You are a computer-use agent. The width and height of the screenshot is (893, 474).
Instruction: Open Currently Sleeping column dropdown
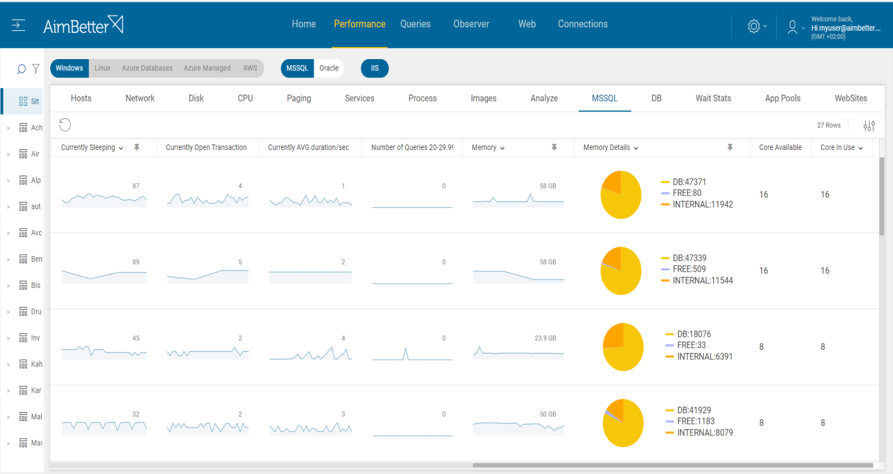pyautogui.click(x=121, y=148)
